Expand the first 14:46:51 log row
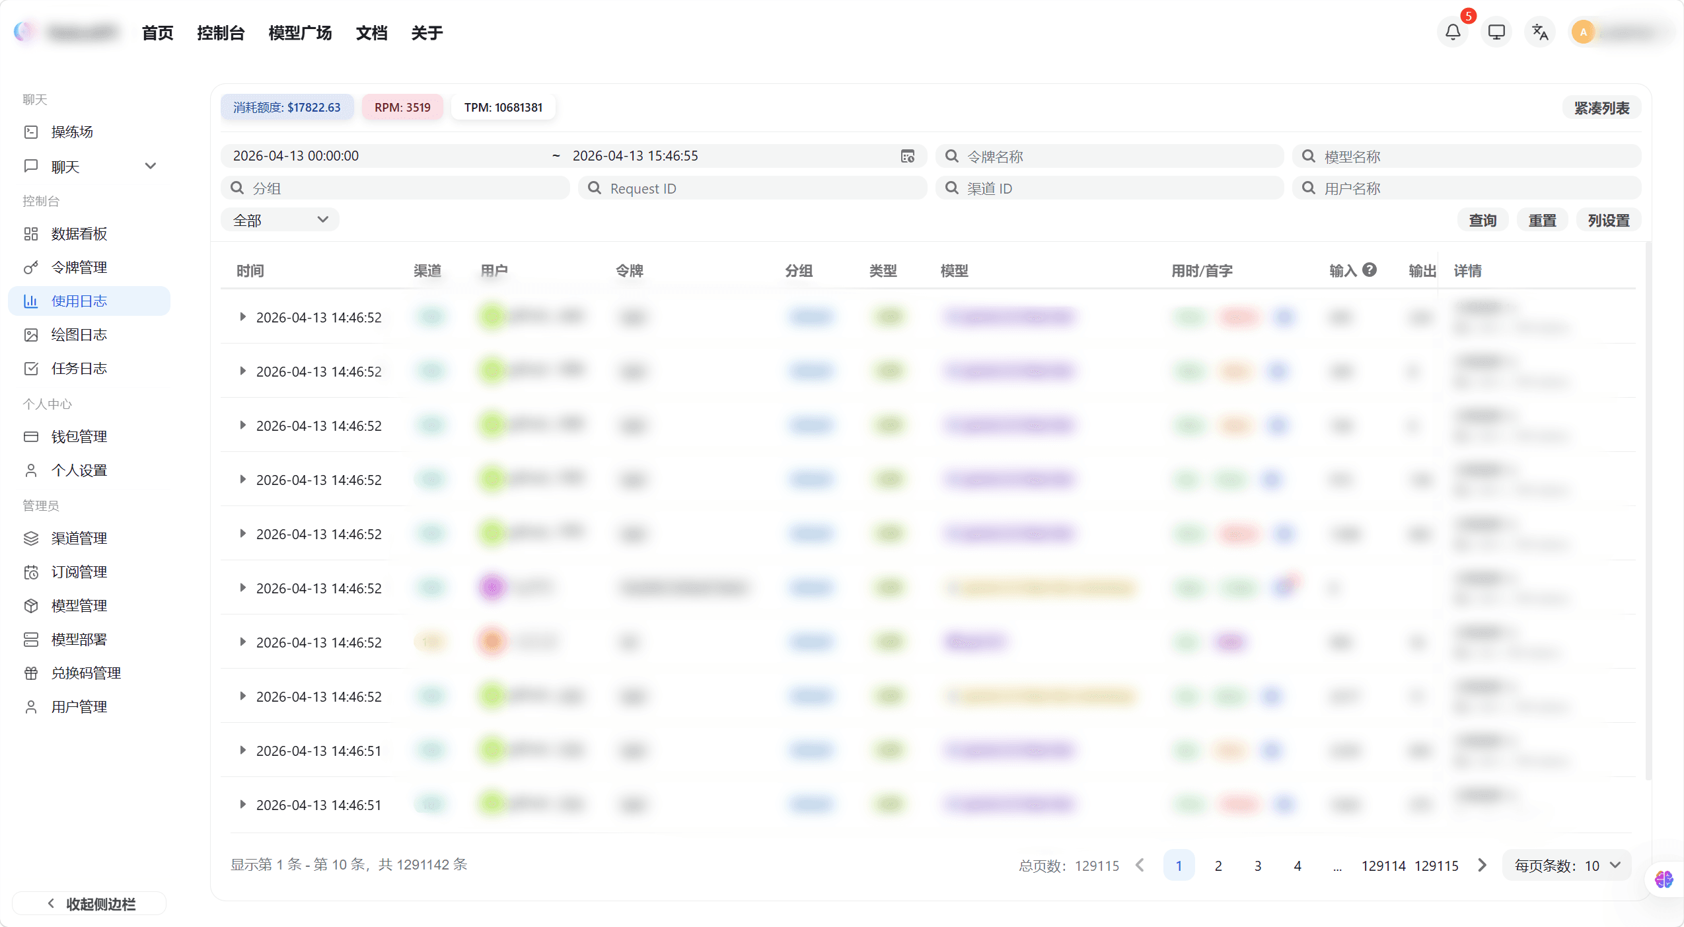The image size is (1684, 927). click(242, 751)
